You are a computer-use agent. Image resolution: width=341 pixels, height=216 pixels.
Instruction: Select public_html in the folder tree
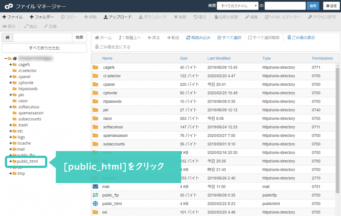pos(27,161)
